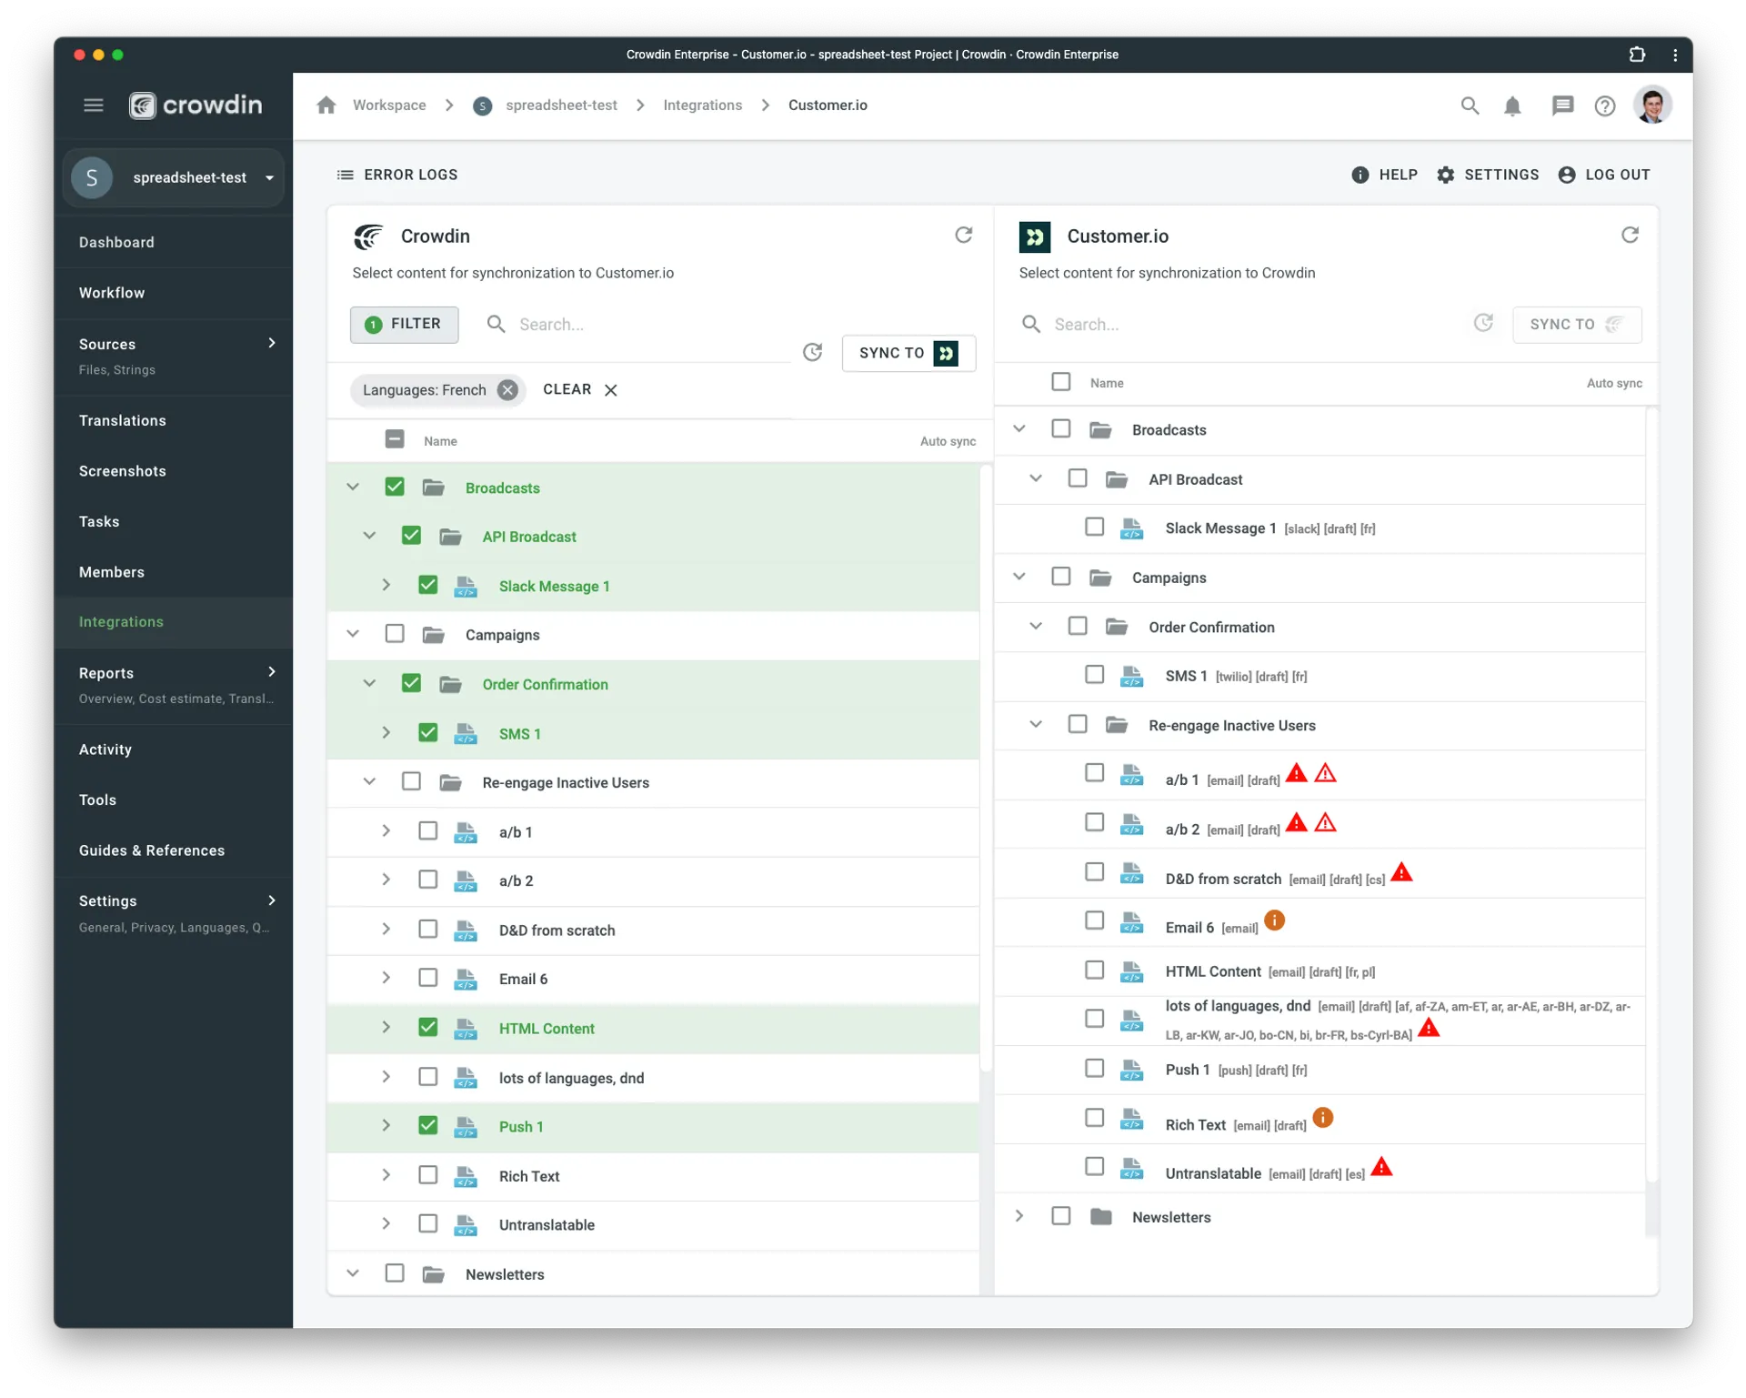Go to the home icon in the breadcrumb
Viewport: 1746px width, 1398px height.
[x=326, y=106]
